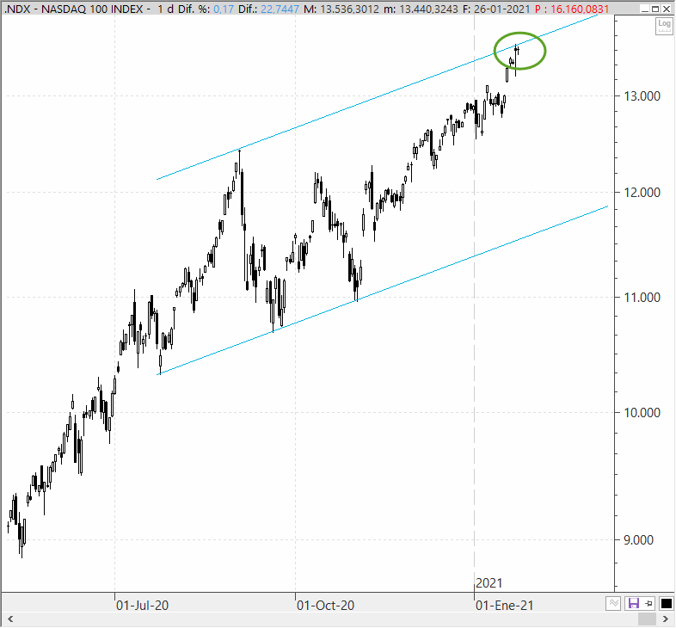
Task: Click the '01-Ene-21' date axis label
Action: click(504, 606)
